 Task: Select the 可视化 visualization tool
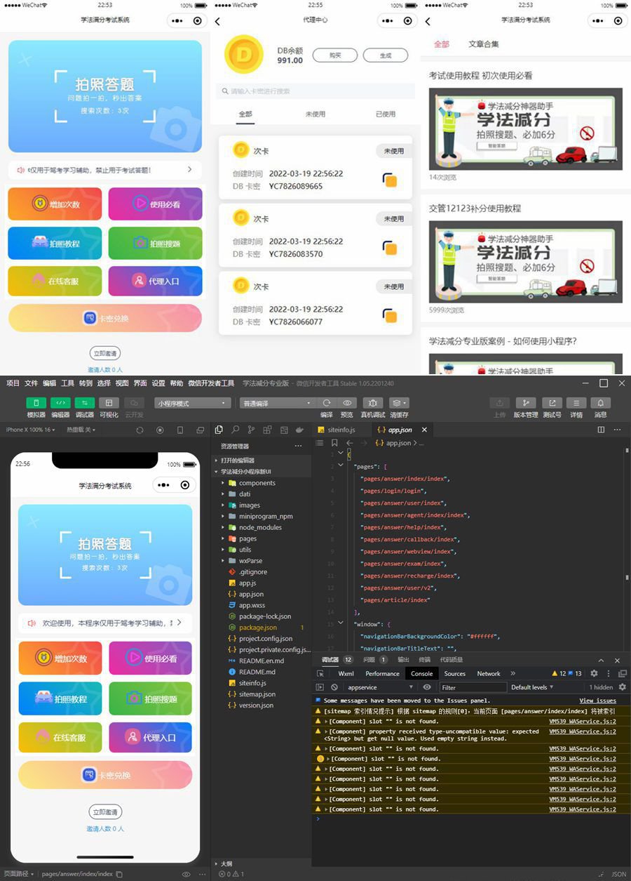coord(108,403)
